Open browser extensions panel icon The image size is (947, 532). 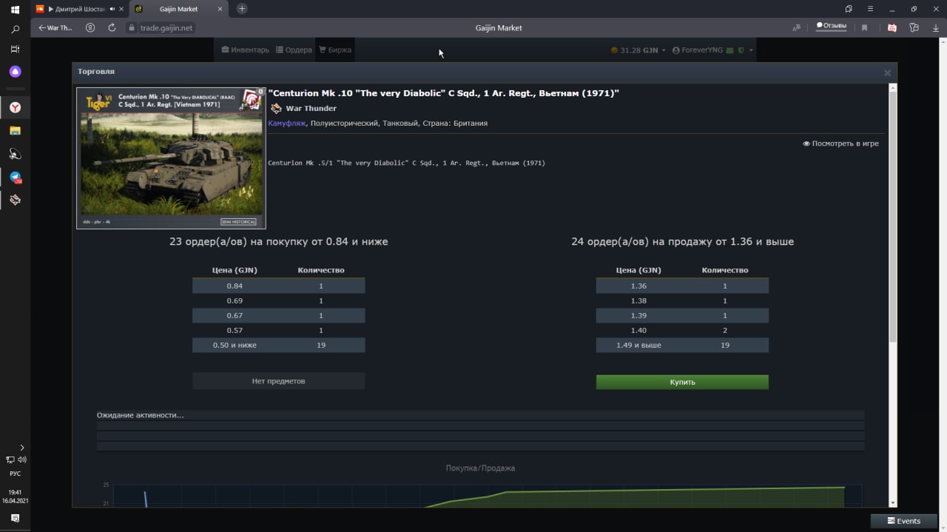coord(914,27)
